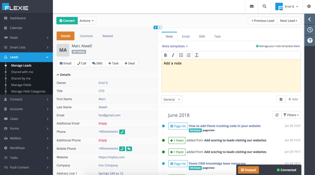315x175 pixels.
Task: Expand the Cases sidebar menu
Action: [26, 119]
